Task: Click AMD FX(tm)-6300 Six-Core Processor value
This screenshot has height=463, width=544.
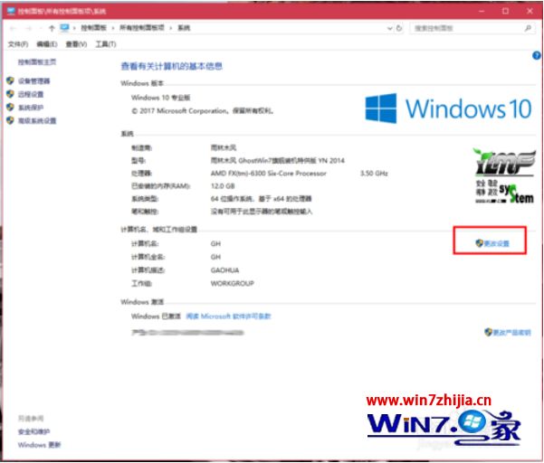Action: (269, 174)
